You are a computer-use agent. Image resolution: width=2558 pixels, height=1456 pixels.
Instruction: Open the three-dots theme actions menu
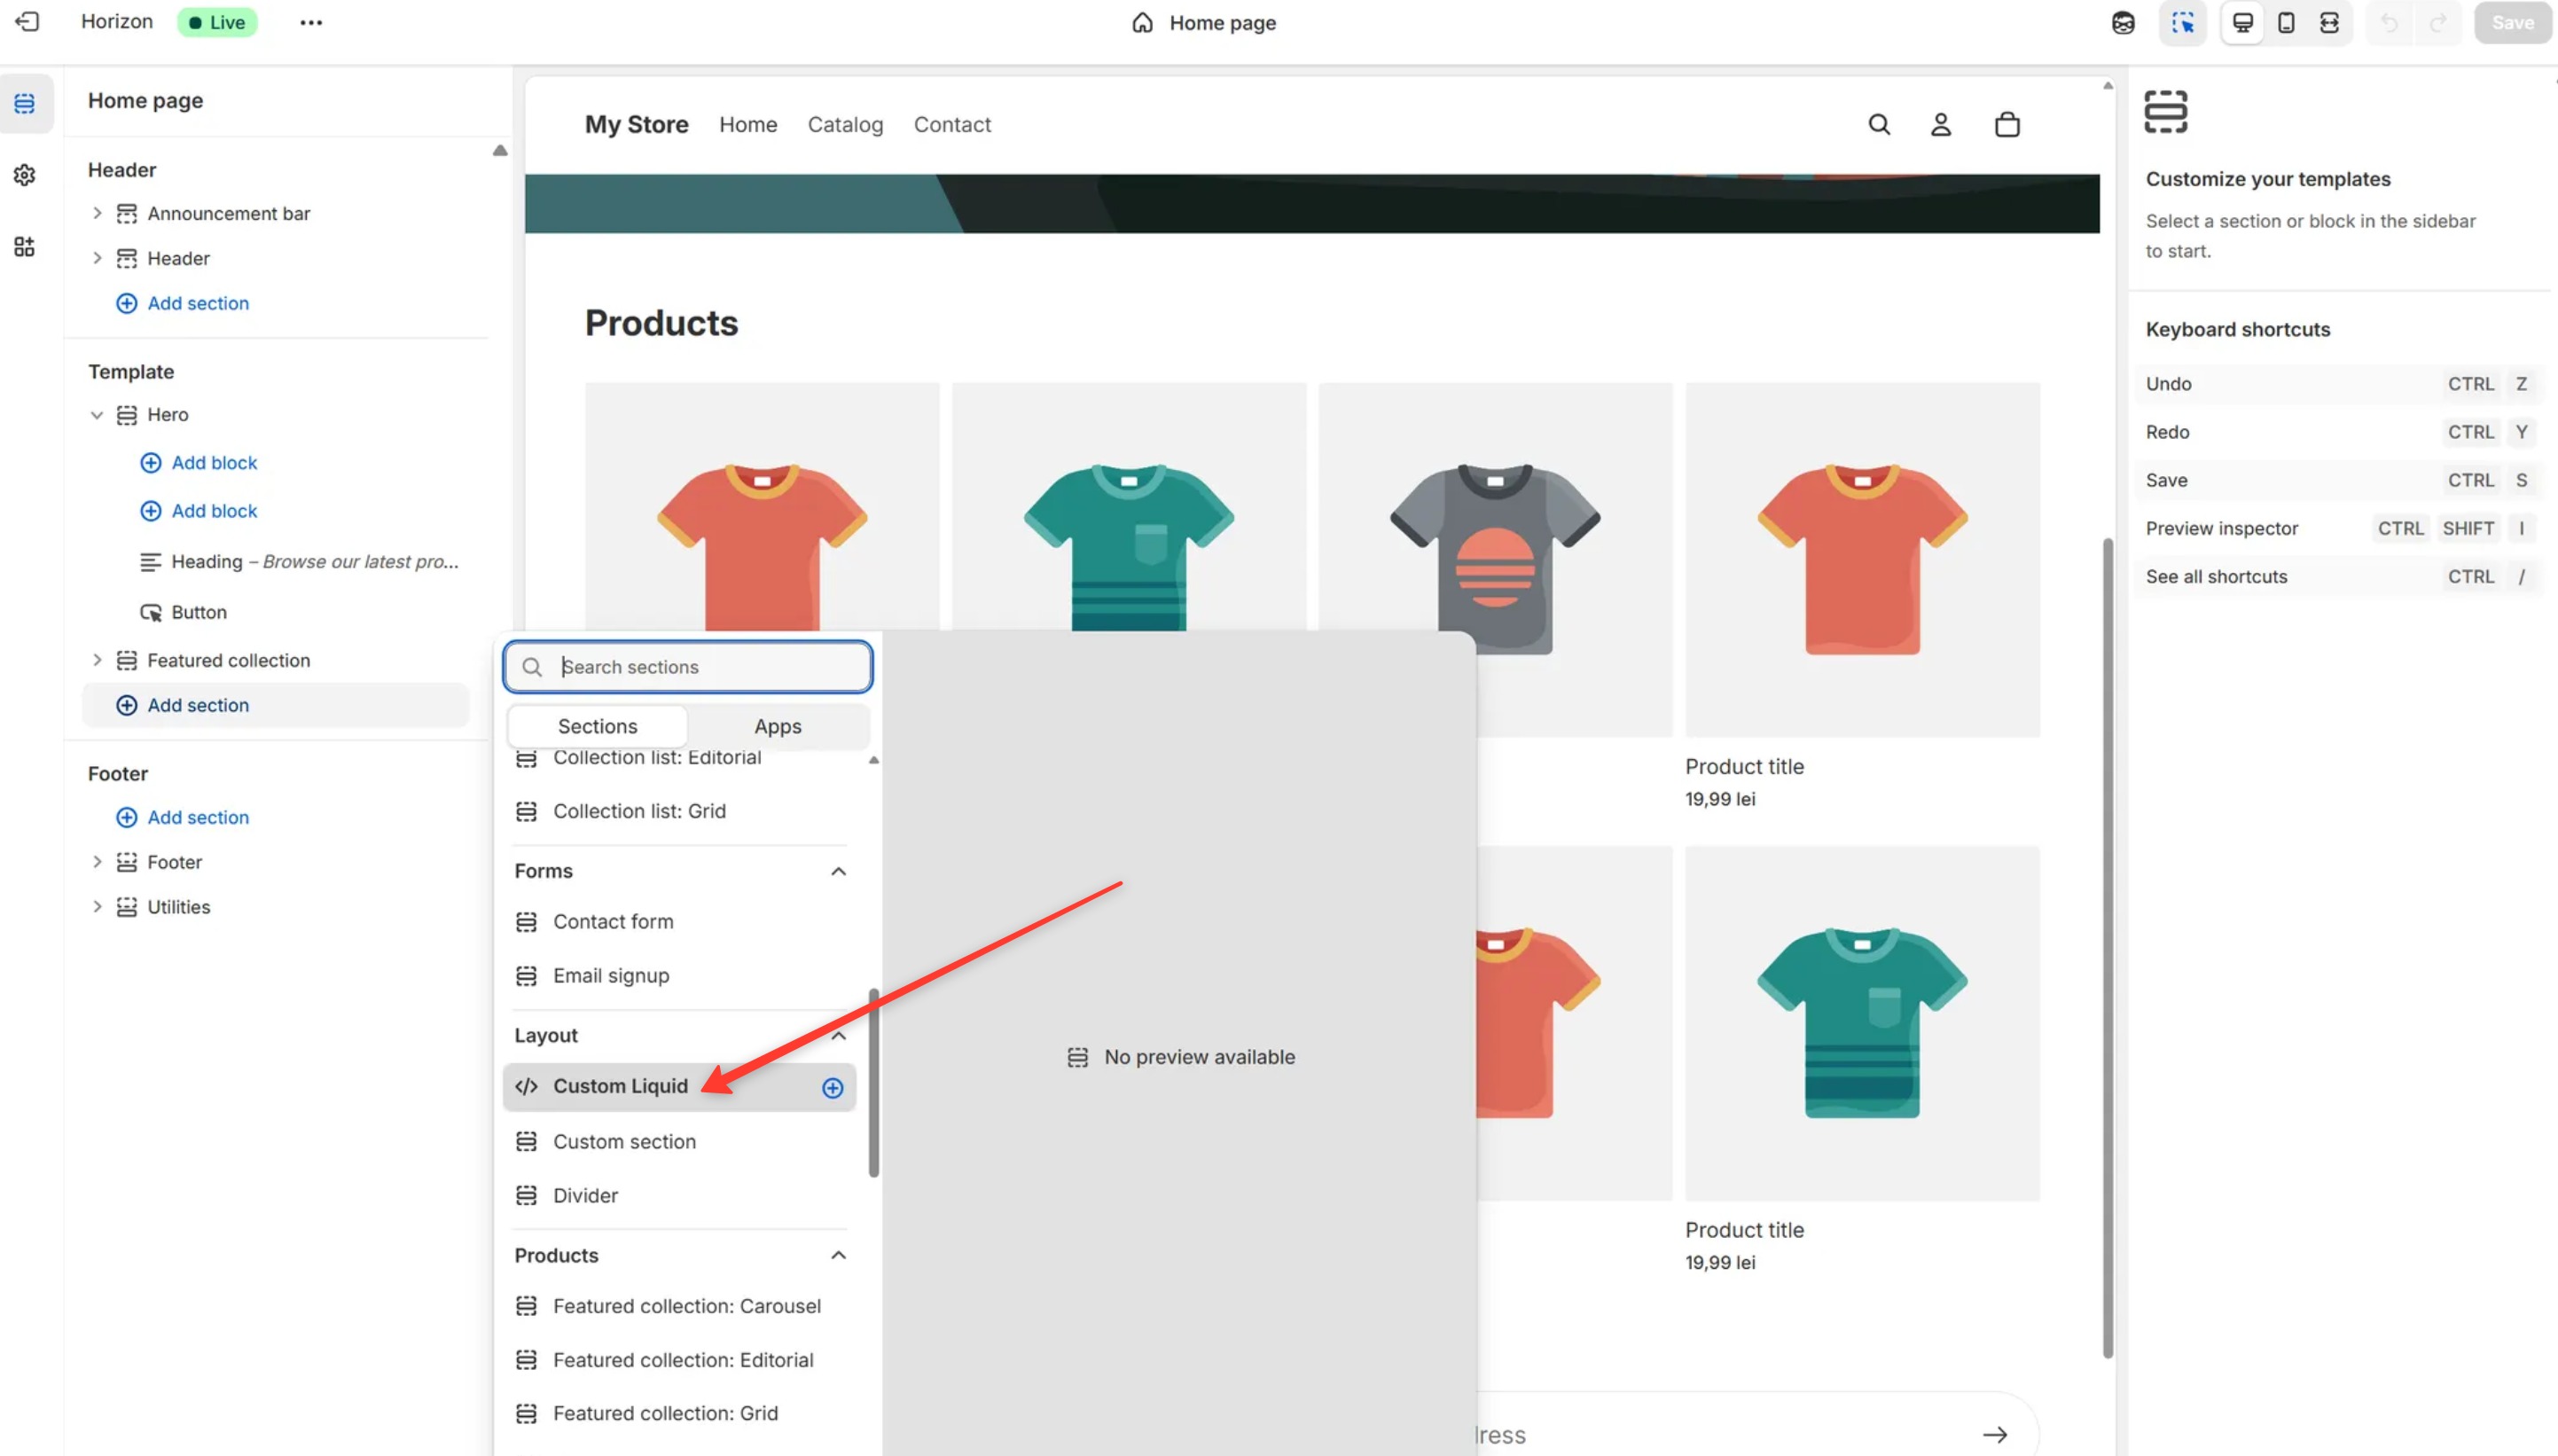(311, 22)
